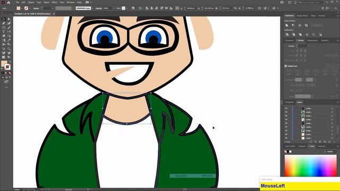Apply Exclude shape mode
Image resolution: width=340 pixels, height=191 pixels.
[x=306, y=25]
